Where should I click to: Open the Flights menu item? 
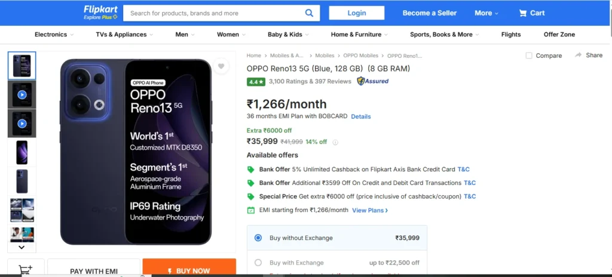pyautogui.click(x=511, y=35)
